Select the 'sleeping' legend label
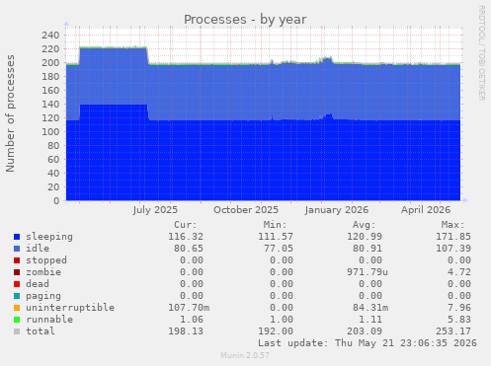Screen dimensions: 491x366 [x=49, y=237]
